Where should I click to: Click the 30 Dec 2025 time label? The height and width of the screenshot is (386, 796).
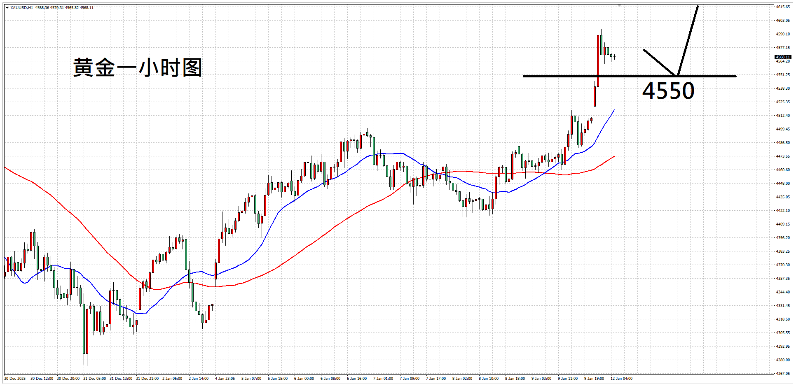click(15, 379)
